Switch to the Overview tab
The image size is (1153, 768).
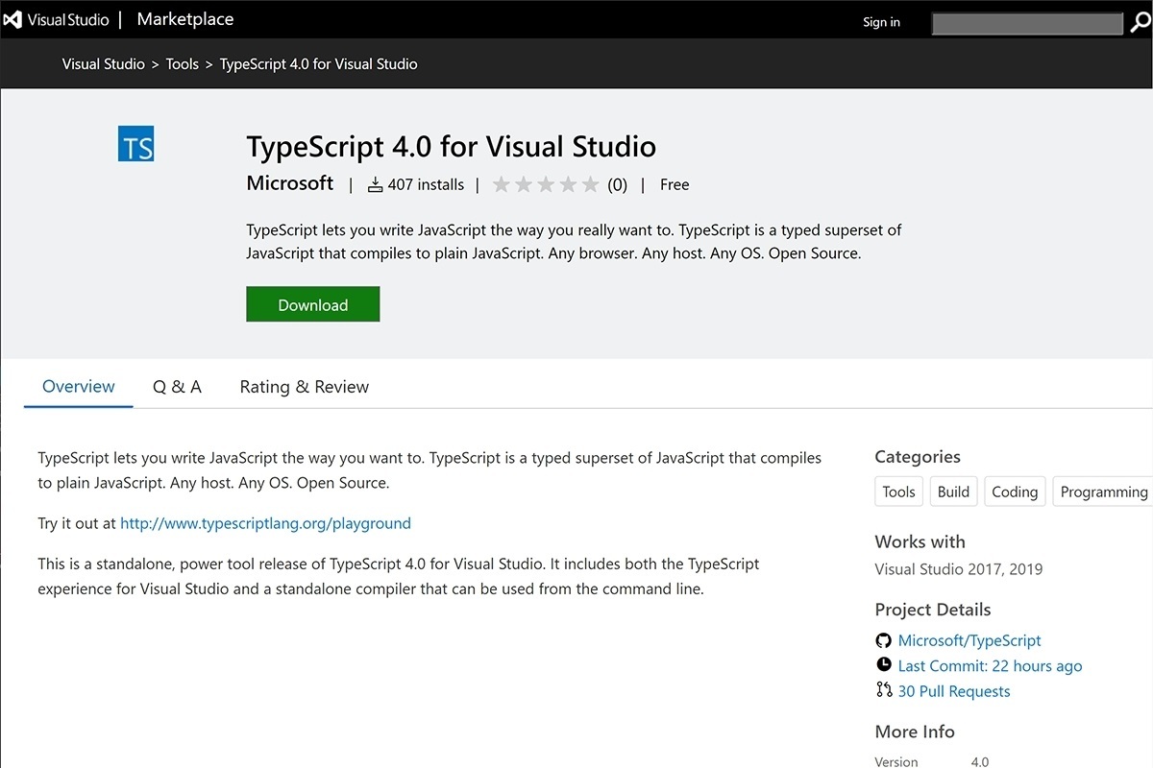click(79, 386)
